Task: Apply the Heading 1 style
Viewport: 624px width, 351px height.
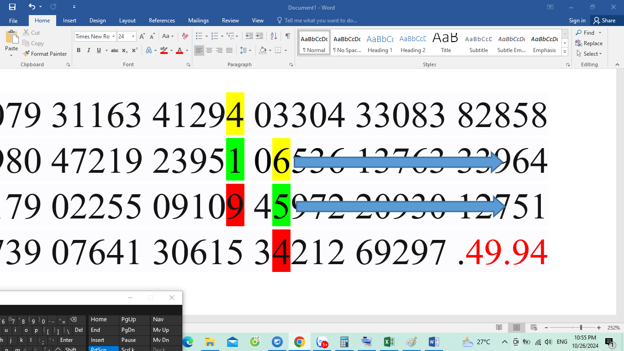Action: point(380,44)
